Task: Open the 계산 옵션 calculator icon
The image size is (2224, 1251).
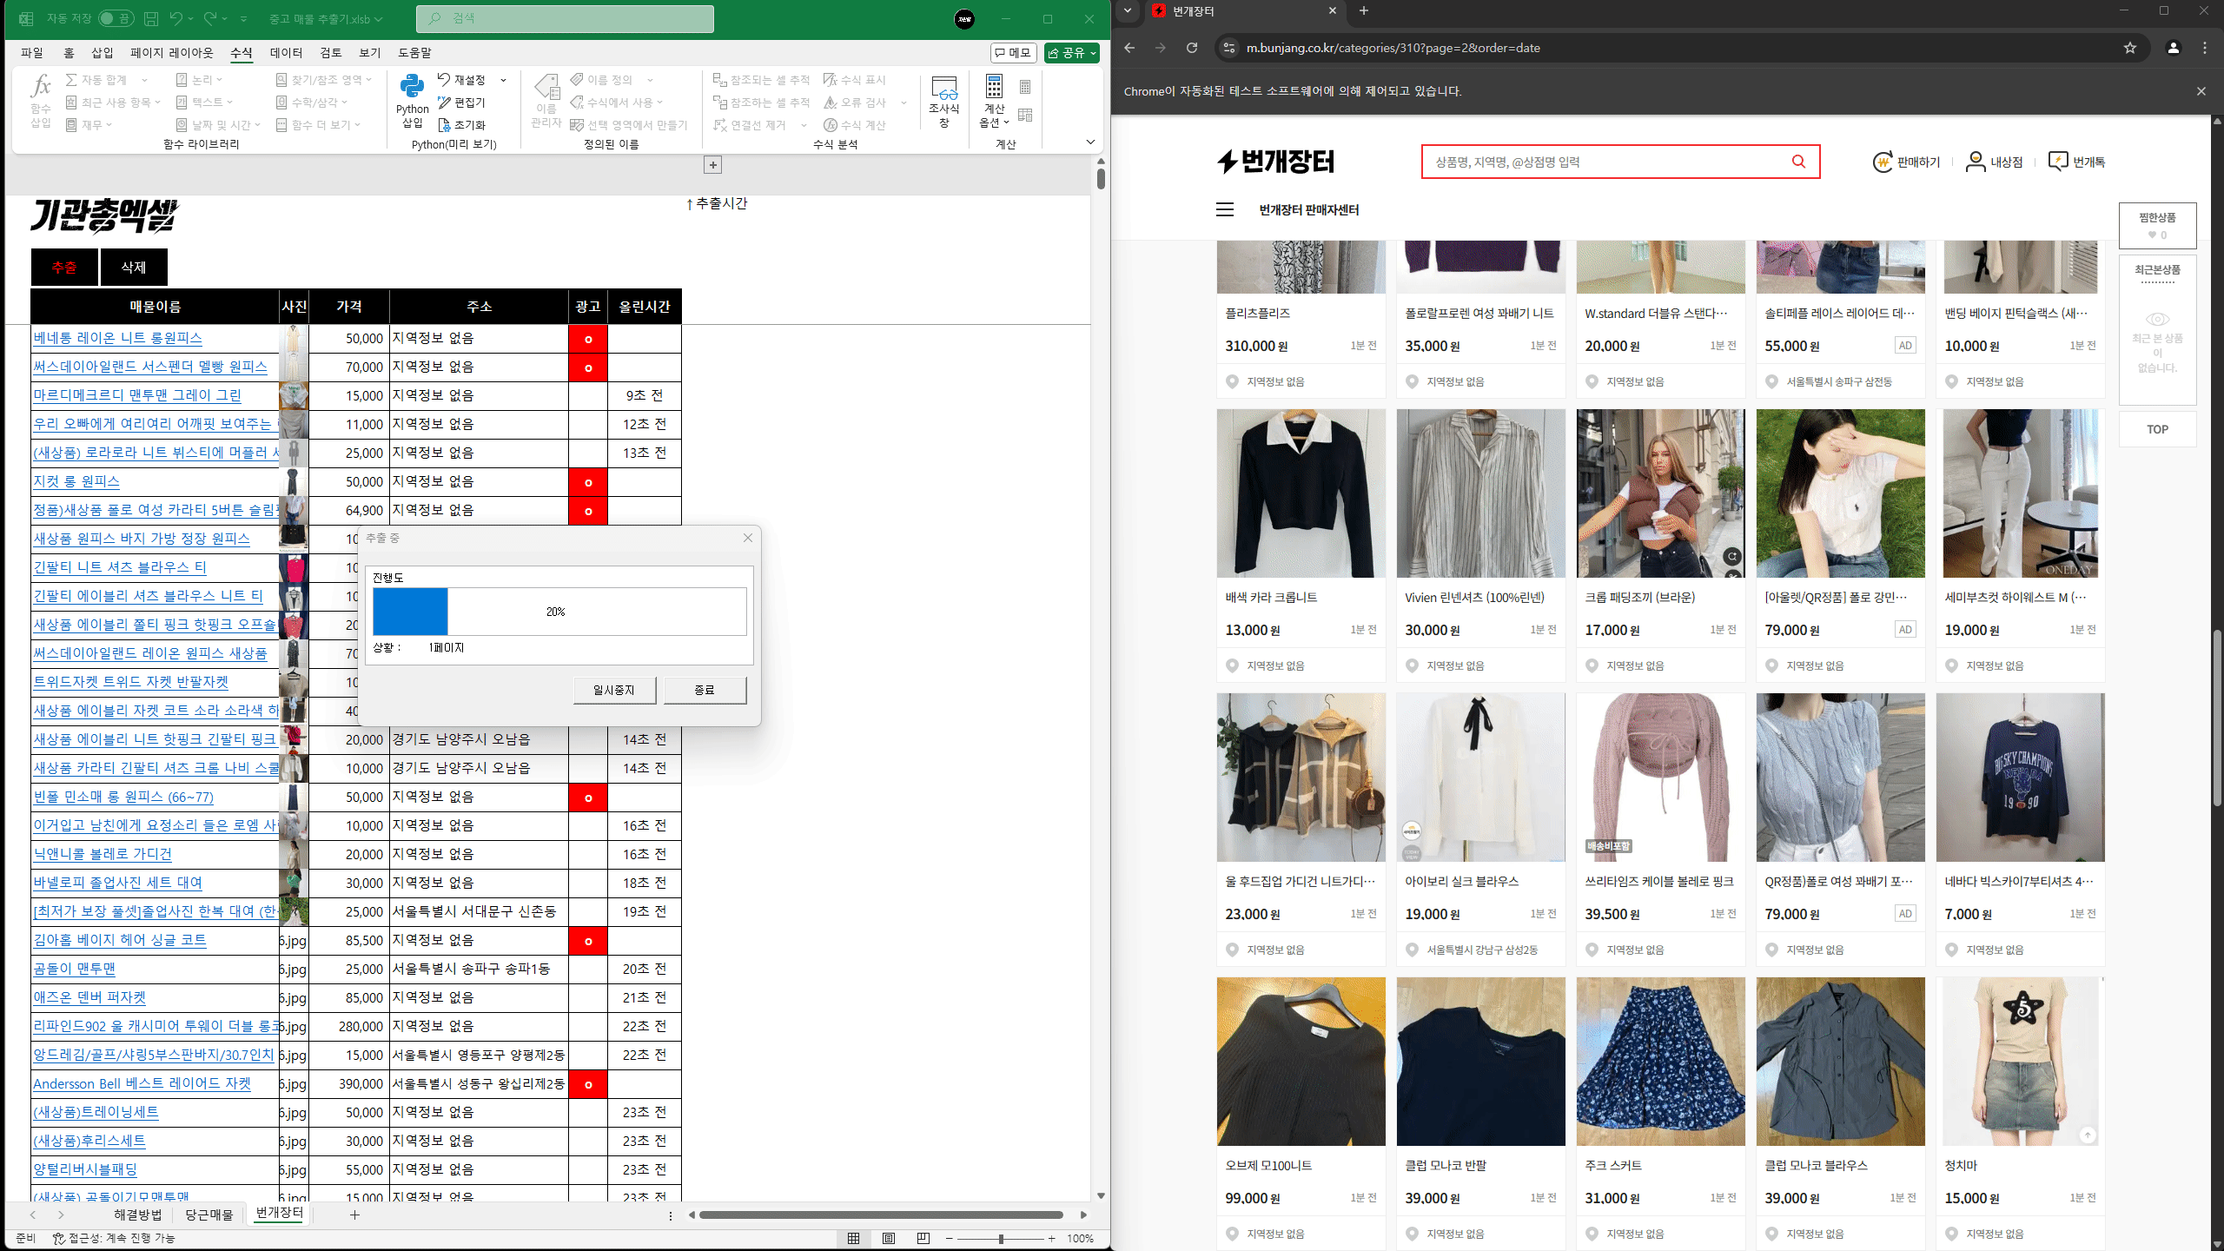Action: pos(994,88)
